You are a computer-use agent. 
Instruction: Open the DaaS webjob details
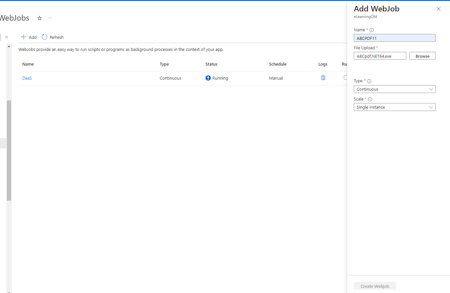(27, 78)
